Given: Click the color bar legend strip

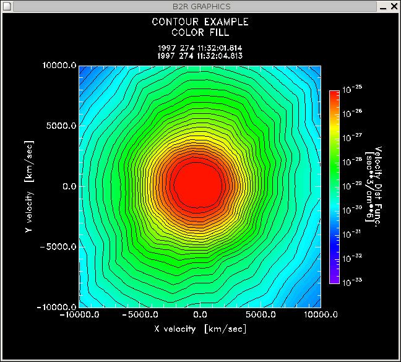Looking at the screenshot, I should (x=334, y=187).
